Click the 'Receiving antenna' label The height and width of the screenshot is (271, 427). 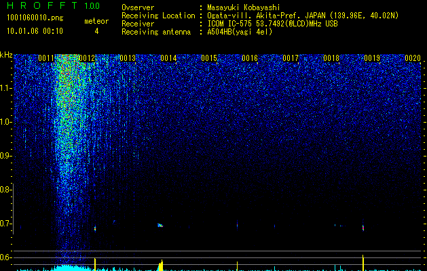pyautogui.click(x=156, y=32)
